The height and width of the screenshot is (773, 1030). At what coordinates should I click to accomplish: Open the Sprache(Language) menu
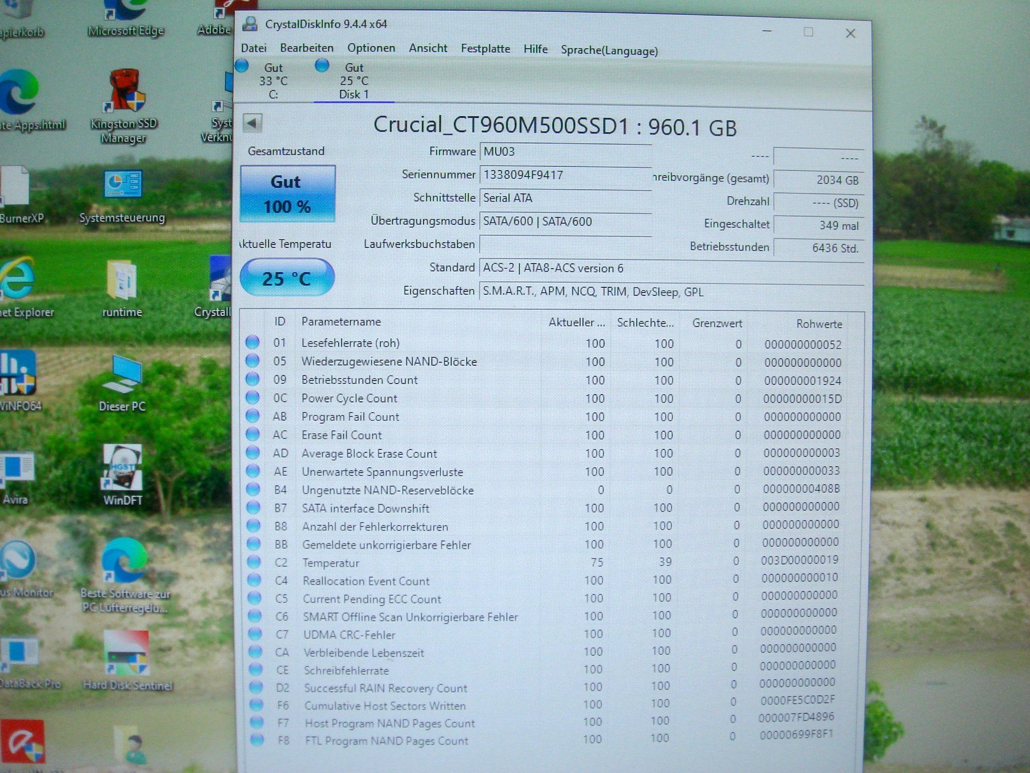coord(609,50)
